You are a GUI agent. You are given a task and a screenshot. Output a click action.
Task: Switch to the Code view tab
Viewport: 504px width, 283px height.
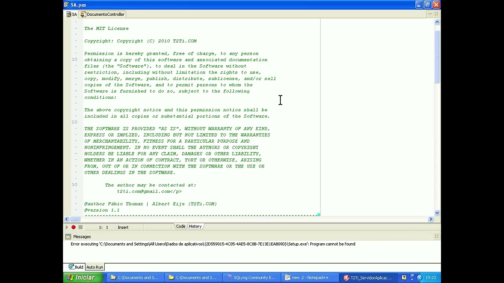pyautogui.click(x=181, y=226)
